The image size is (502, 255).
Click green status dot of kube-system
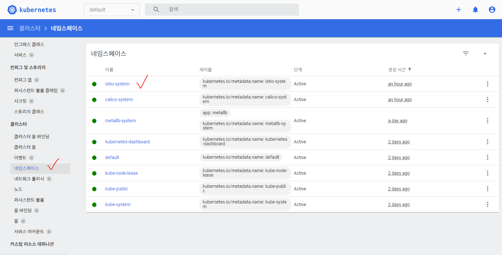tap(94, 205)
